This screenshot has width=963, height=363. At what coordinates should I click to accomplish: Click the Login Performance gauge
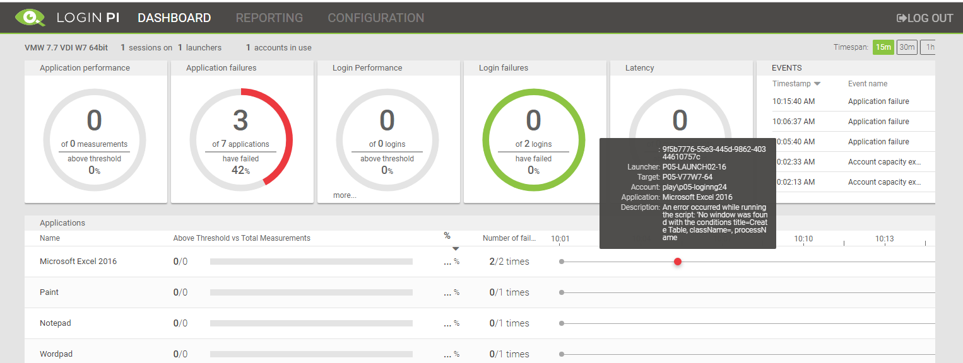(x=387, y=140)
